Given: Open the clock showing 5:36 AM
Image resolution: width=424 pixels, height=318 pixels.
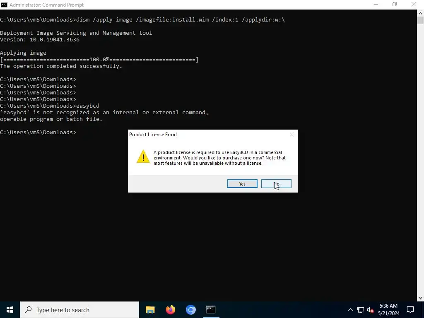Looking at the screenshot, I should click(388, 310).
